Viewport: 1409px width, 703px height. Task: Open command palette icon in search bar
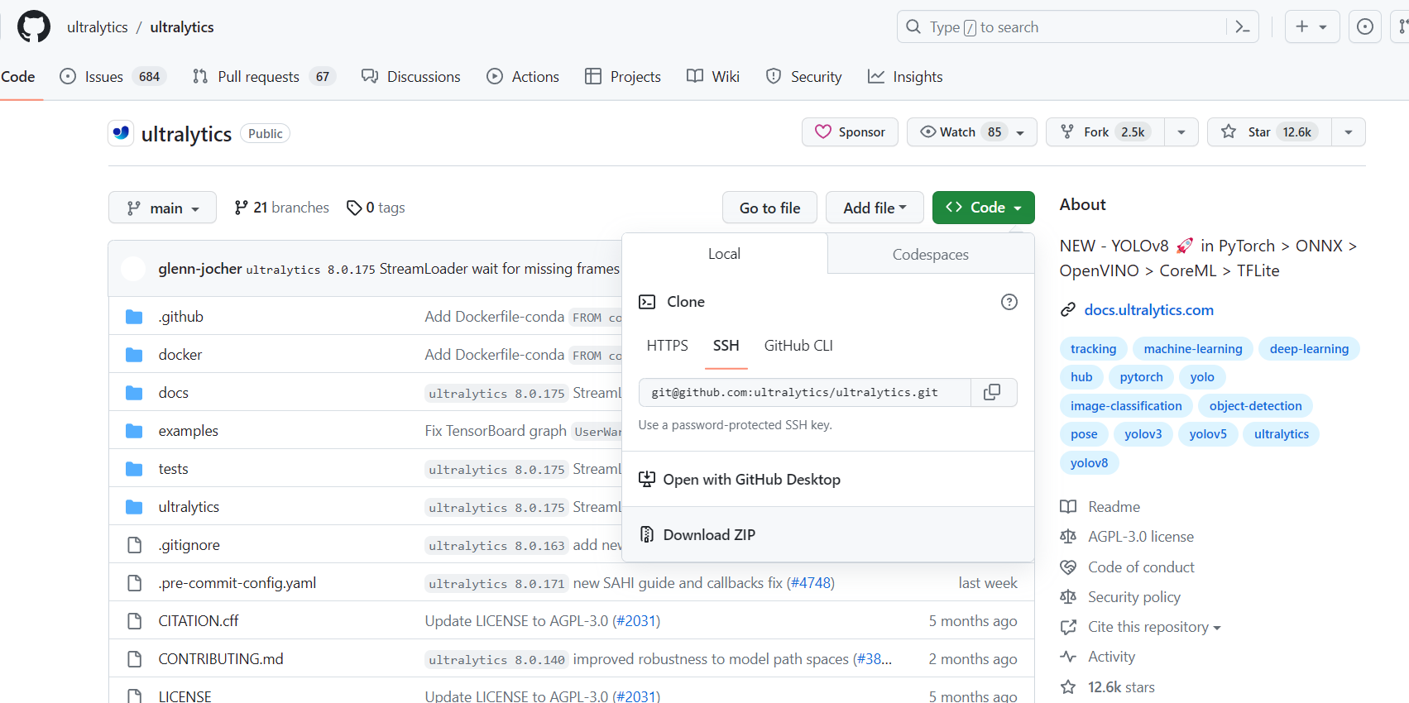pyautogui.click(x=1242, y=27)
